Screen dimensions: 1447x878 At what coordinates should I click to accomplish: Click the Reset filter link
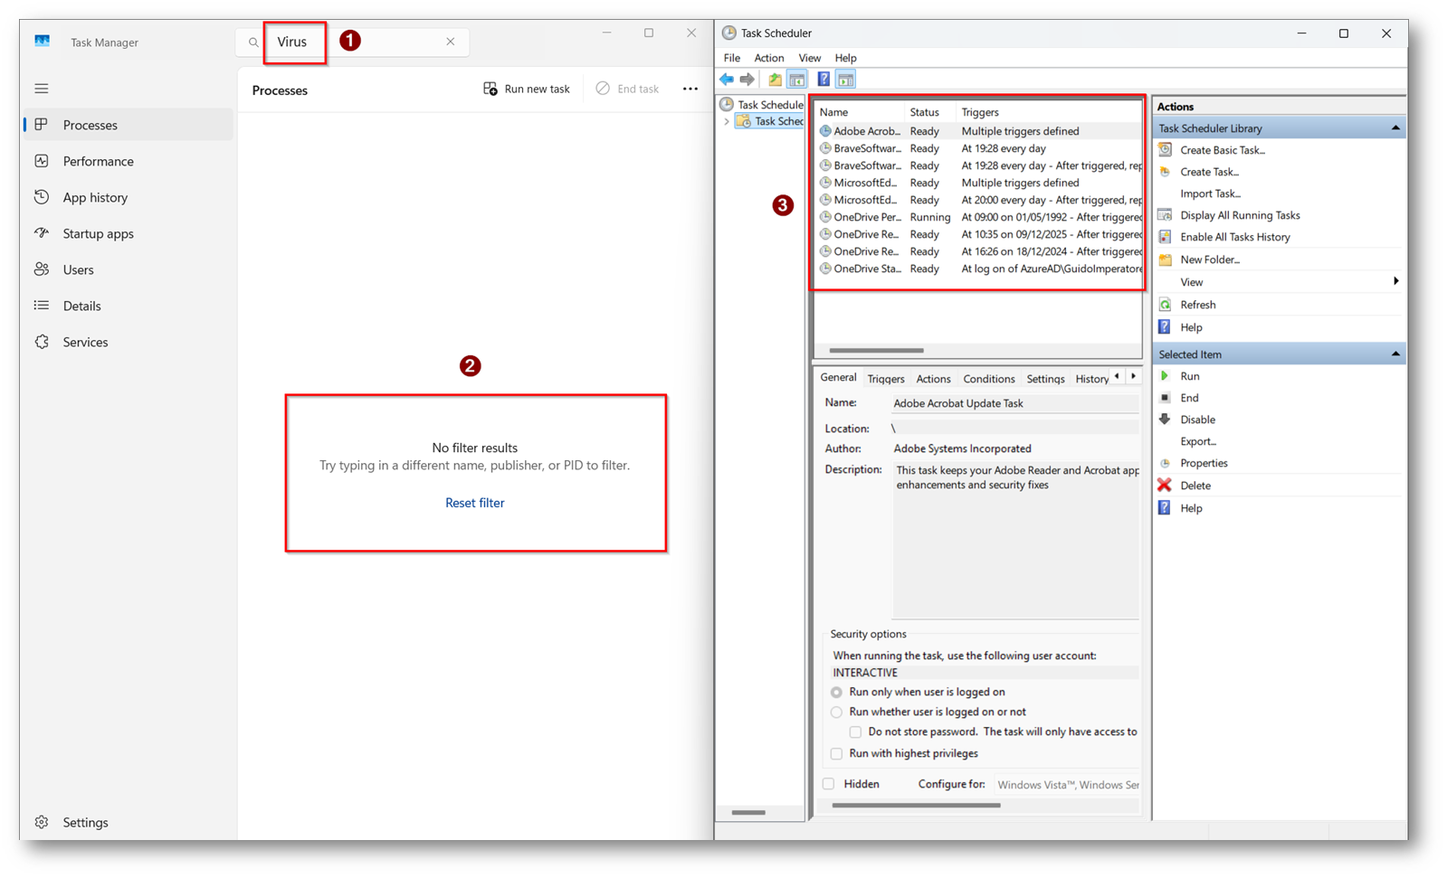click(475, 503)
